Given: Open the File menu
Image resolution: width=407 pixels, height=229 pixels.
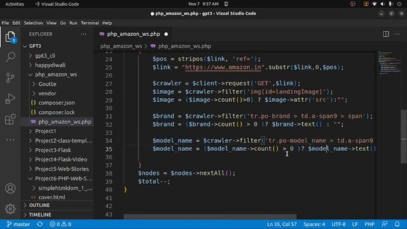Looking at the screenshot, I should [x=5, y=23].
